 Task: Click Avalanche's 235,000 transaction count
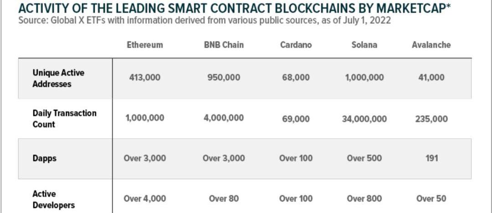click(431, 119)
